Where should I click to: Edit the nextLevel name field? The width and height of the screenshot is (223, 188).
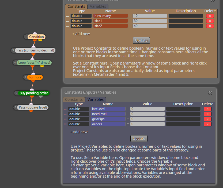[108, 114]
